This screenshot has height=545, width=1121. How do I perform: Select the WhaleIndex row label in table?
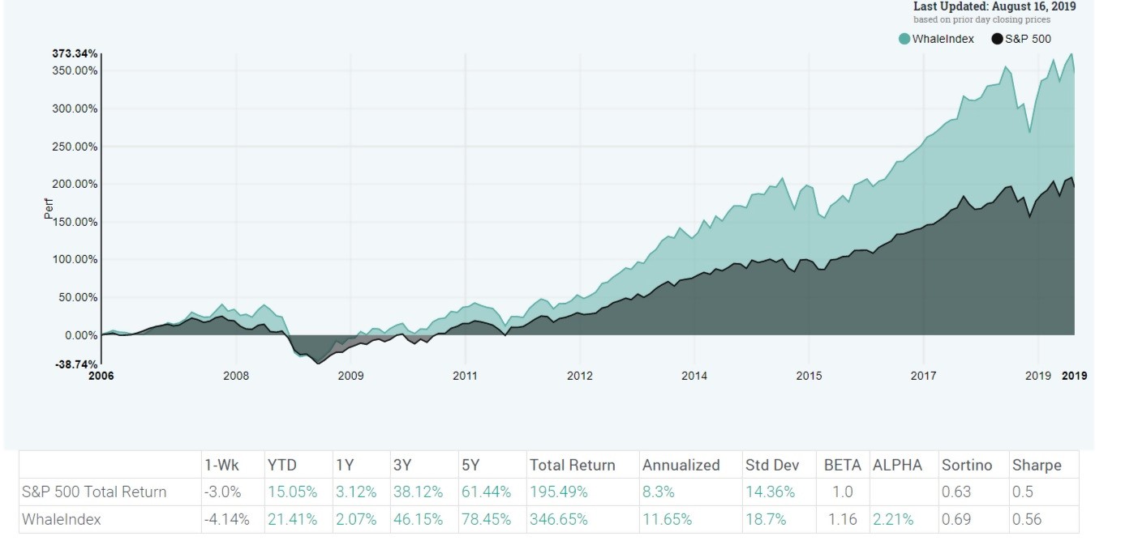coord(62,519)
